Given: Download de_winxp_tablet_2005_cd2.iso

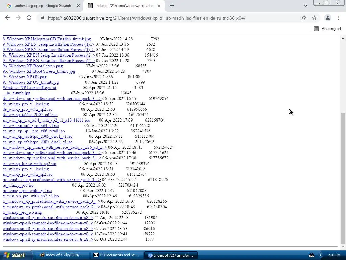Looking at the screenshot, I should click(30, 115).
